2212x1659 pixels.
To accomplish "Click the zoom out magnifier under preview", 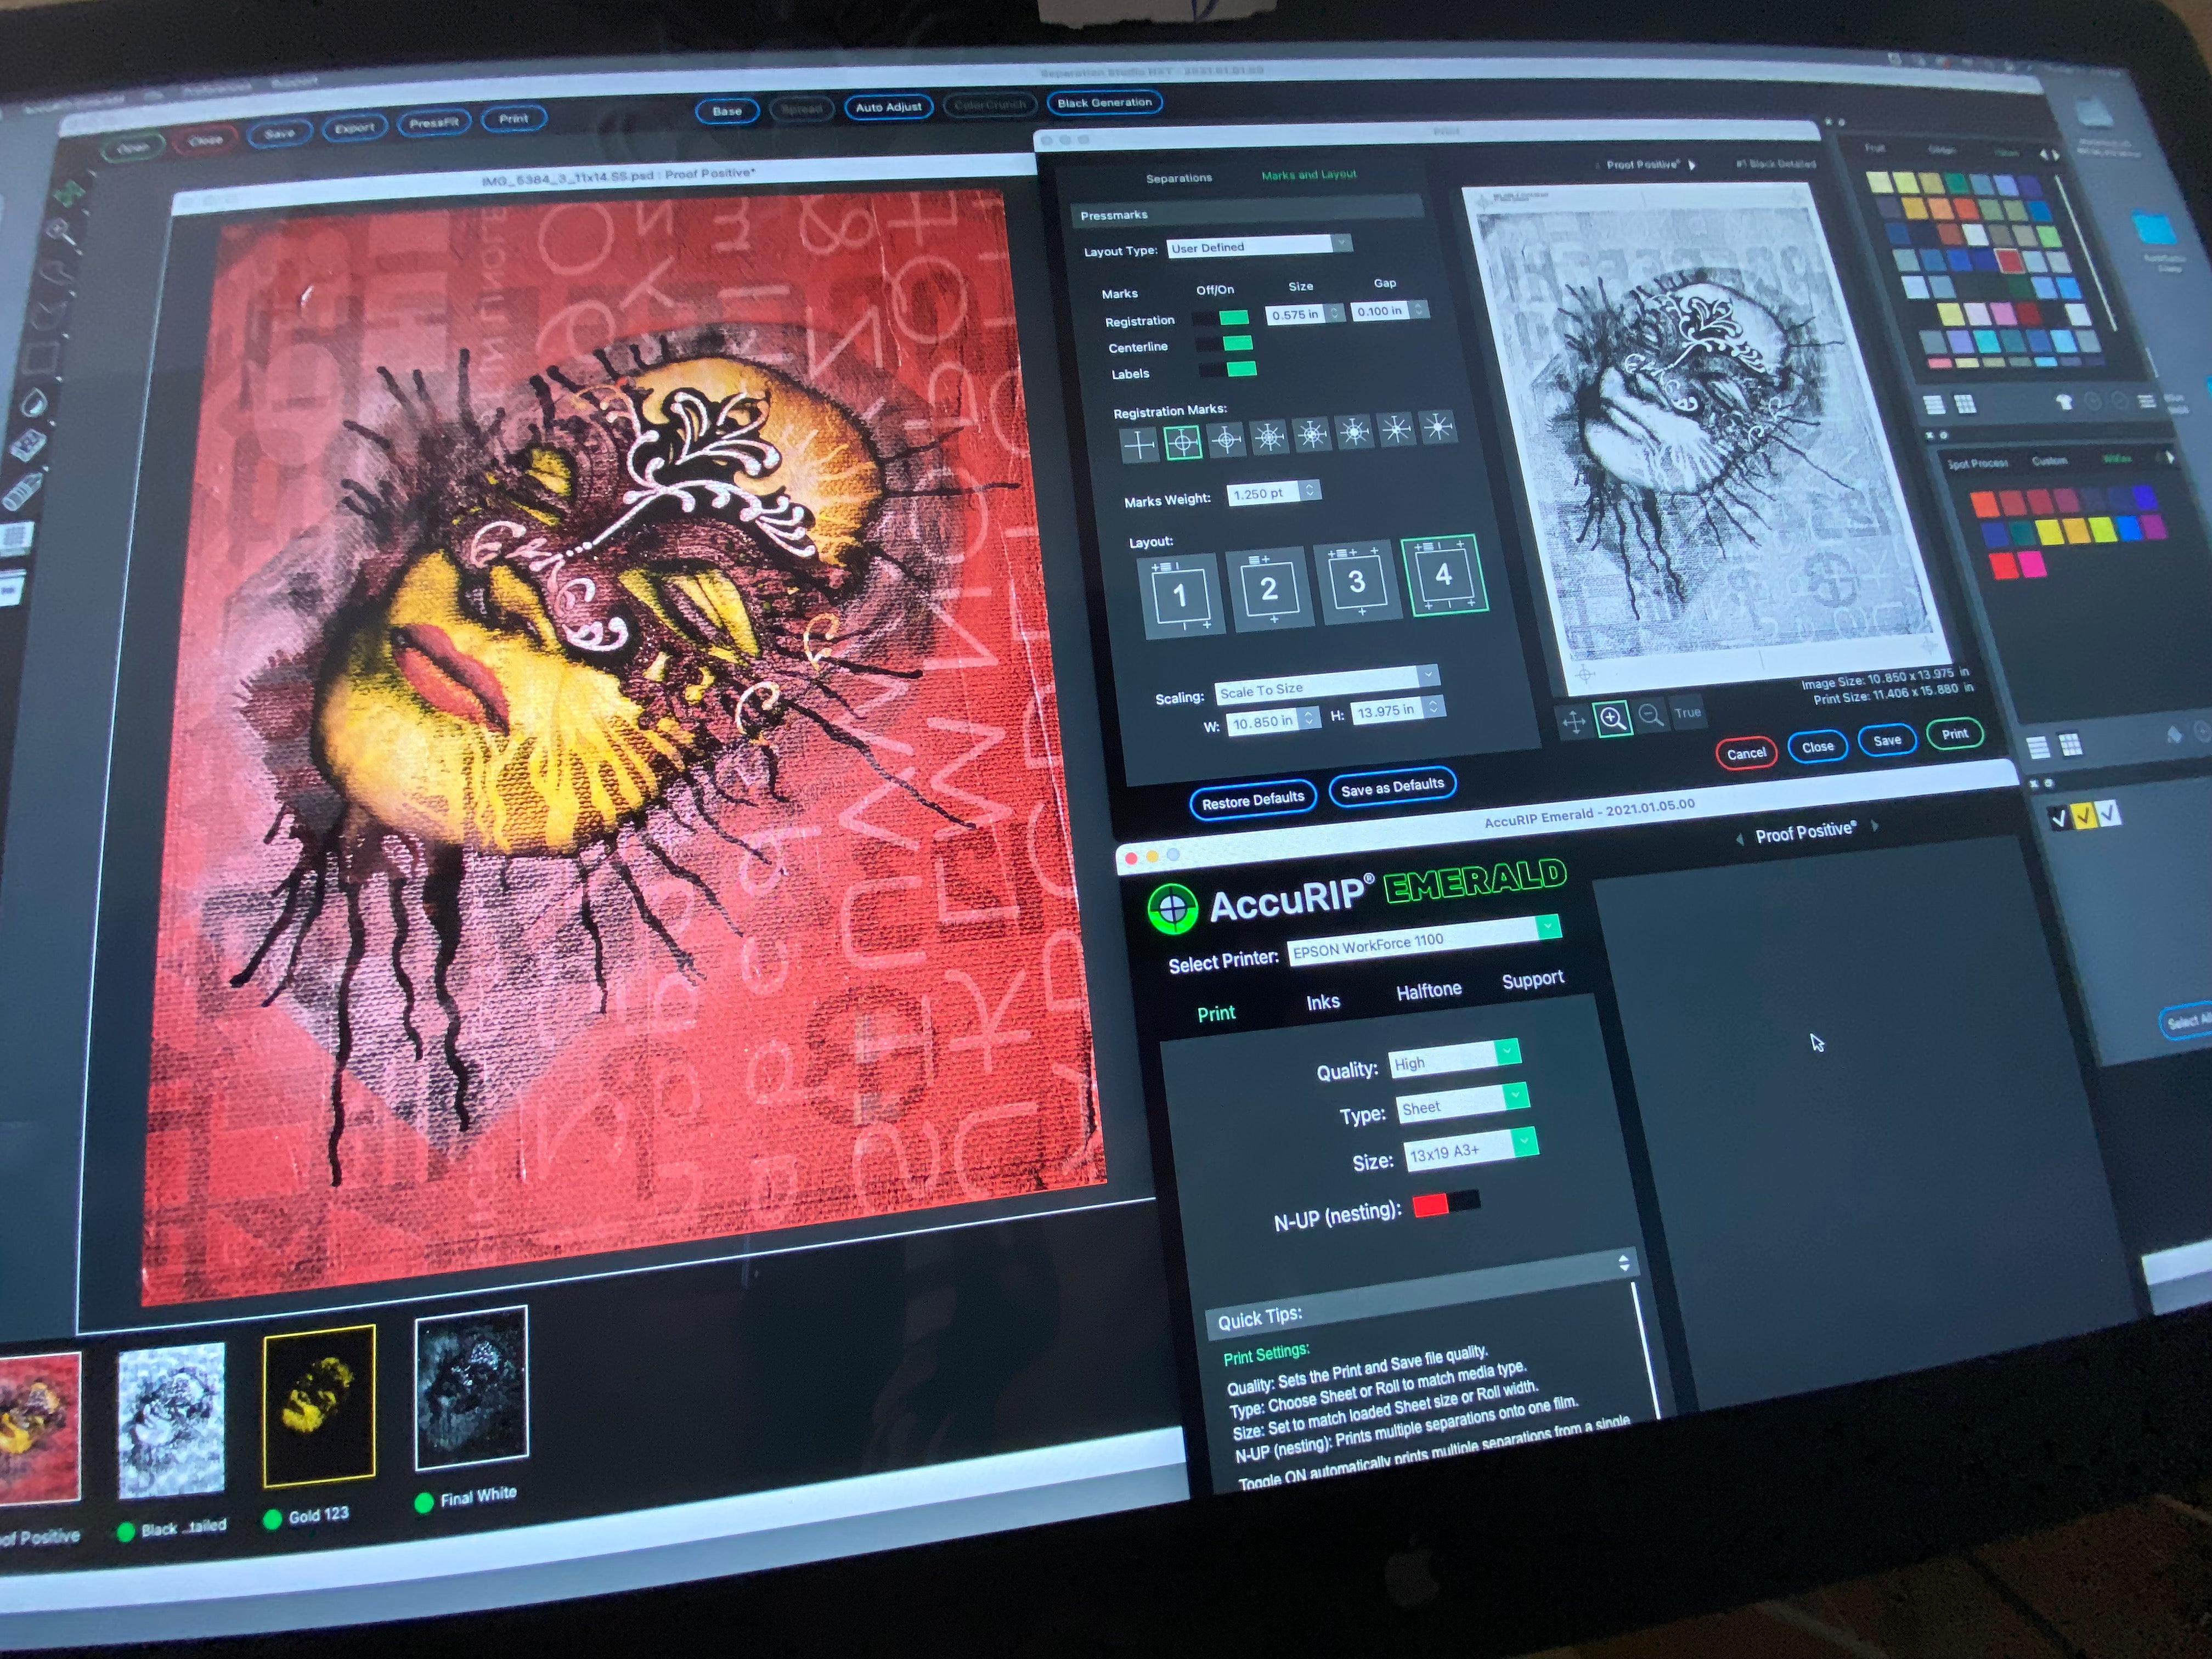I will click(1651, 715).
